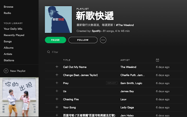Go to Recently Played in library
The image size is (187, 117).
(14, 35)
